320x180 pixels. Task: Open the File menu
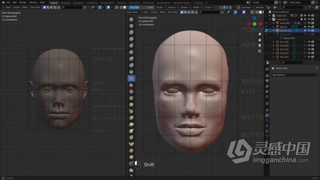[8, 2]
